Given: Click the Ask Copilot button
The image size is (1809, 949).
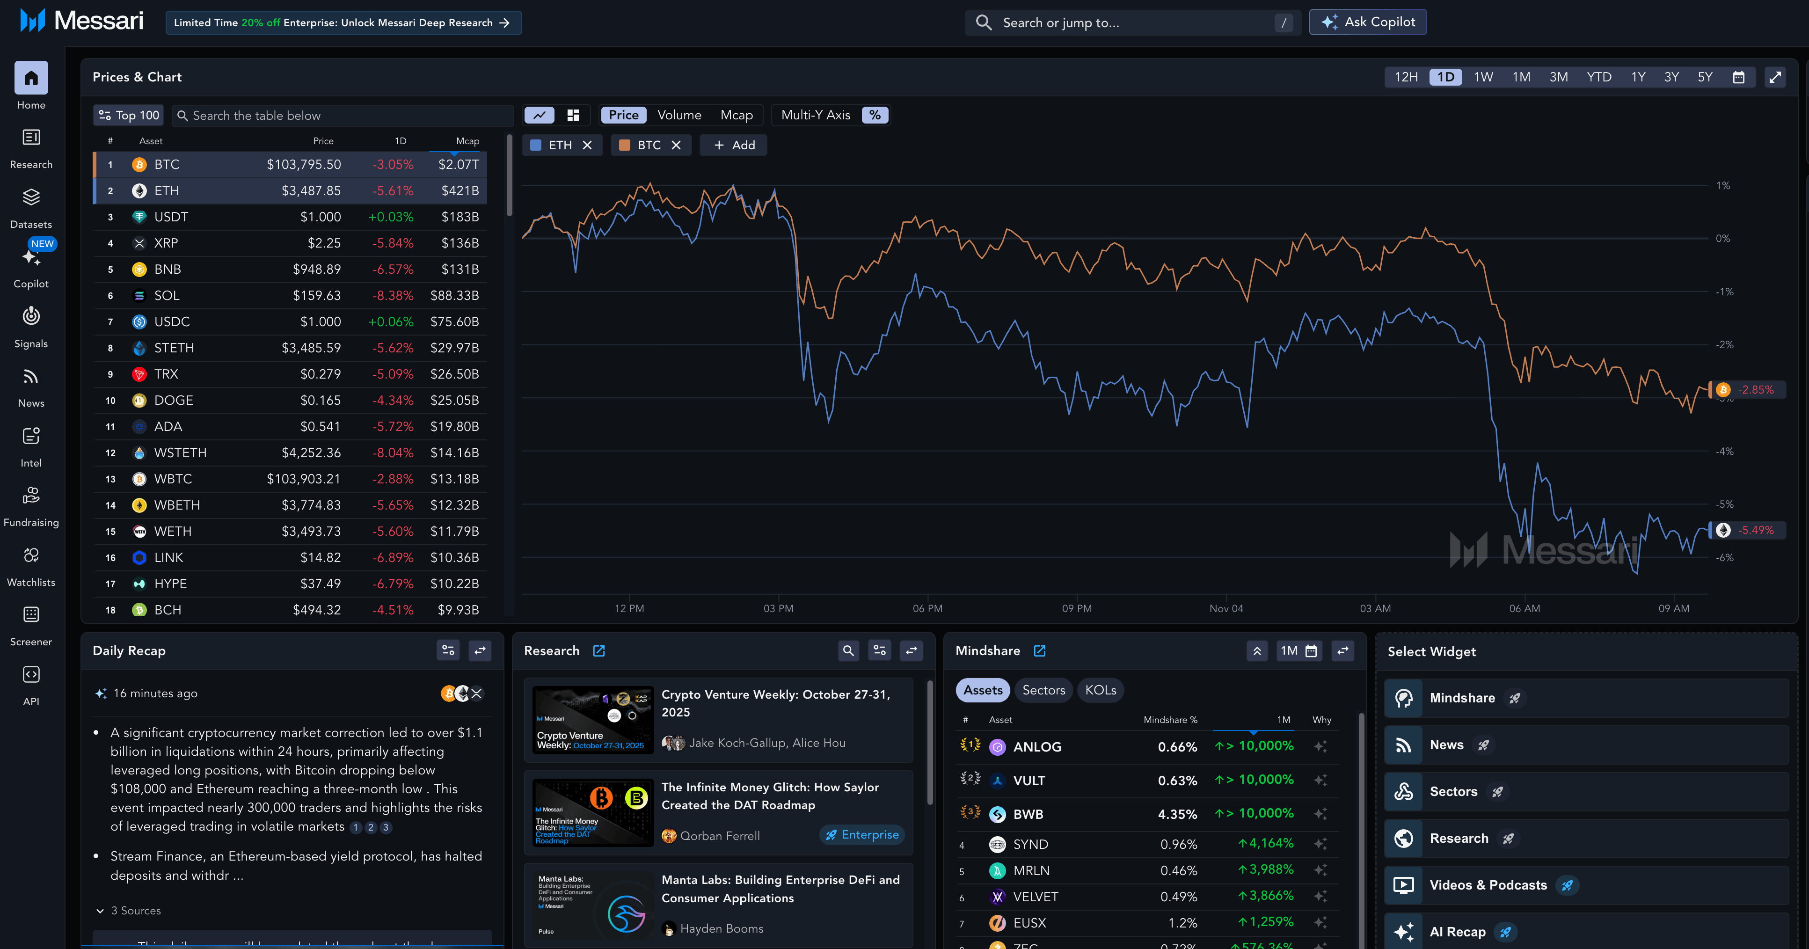Looking at the screenshot, I should tap(1367, 22).
